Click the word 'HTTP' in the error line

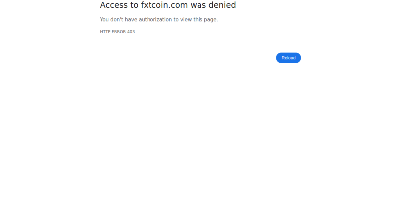point(105,32)
